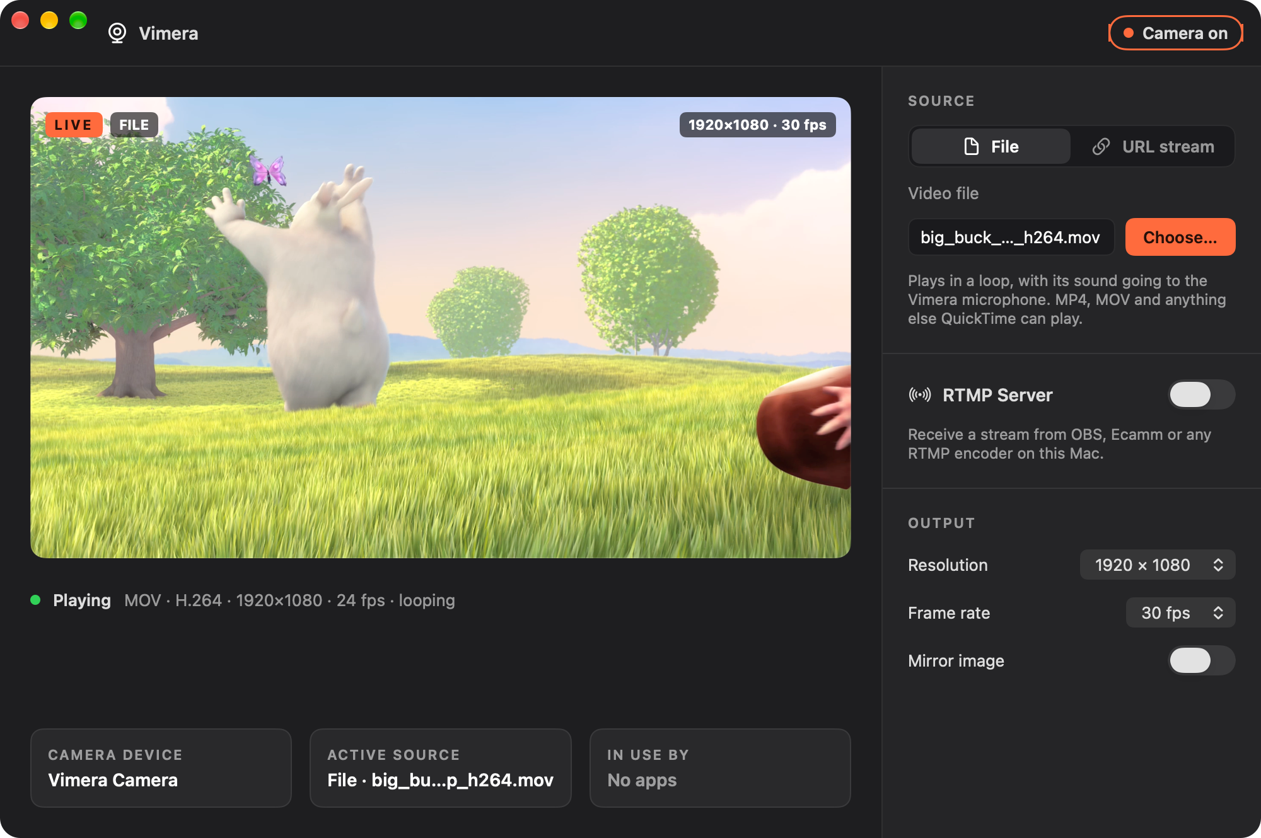Open the Frame rate 30 fps dropdown
This screenshot has height=838, width=1261.
point(1180,612)
